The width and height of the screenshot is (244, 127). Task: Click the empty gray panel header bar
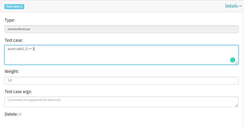click(x=124, y=6)
